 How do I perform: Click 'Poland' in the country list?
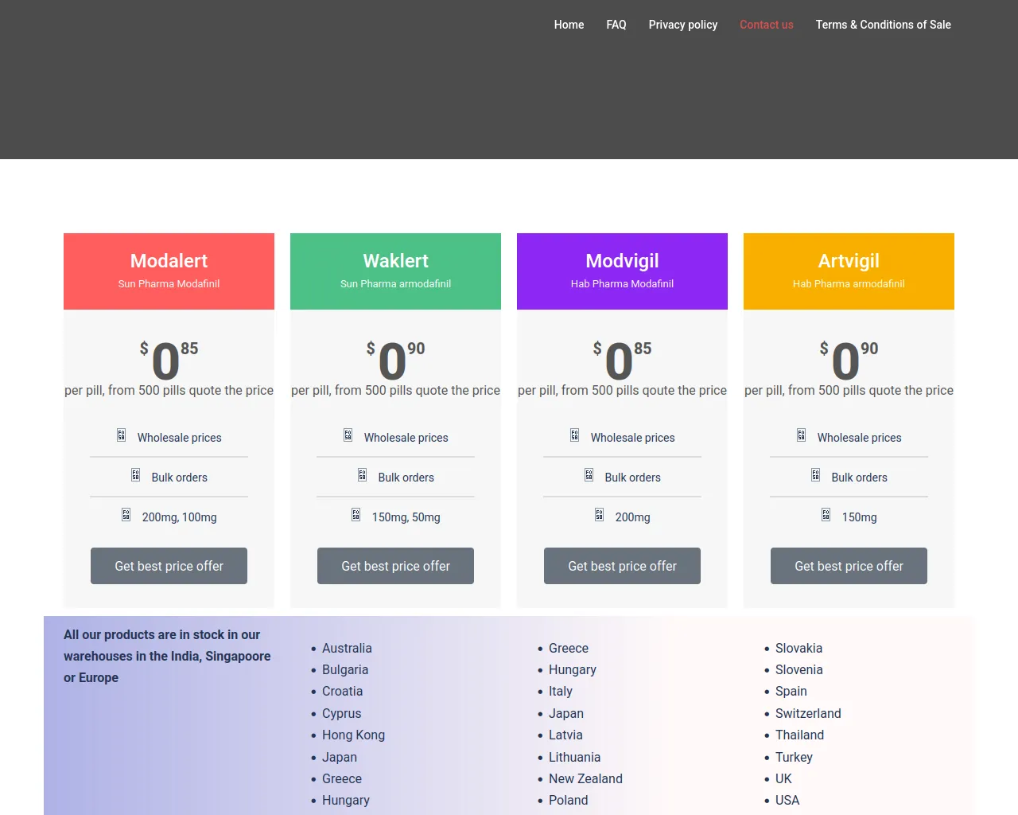point(569,801)
